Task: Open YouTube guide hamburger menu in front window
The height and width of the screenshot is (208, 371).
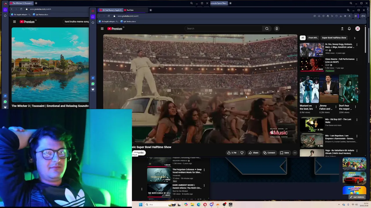Action: pos(102,29)
